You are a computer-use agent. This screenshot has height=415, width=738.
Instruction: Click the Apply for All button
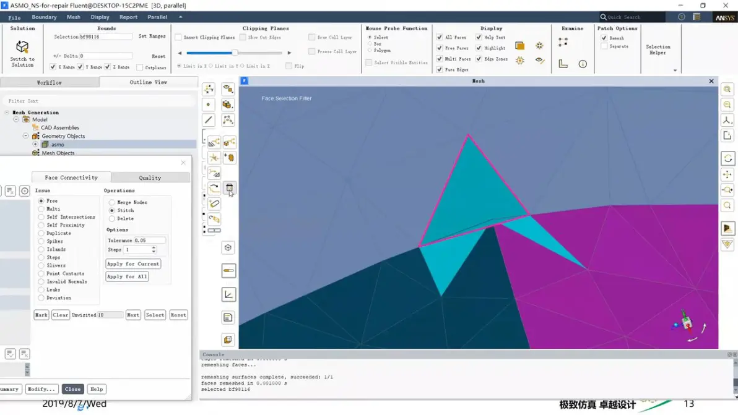click(x=127, y=277)
